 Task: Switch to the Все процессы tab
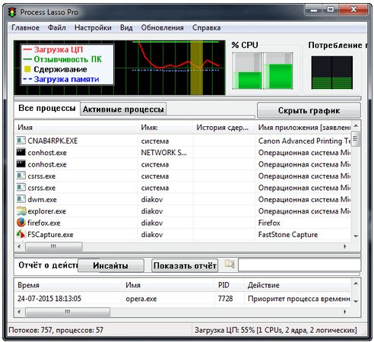(x=47, y=109)
